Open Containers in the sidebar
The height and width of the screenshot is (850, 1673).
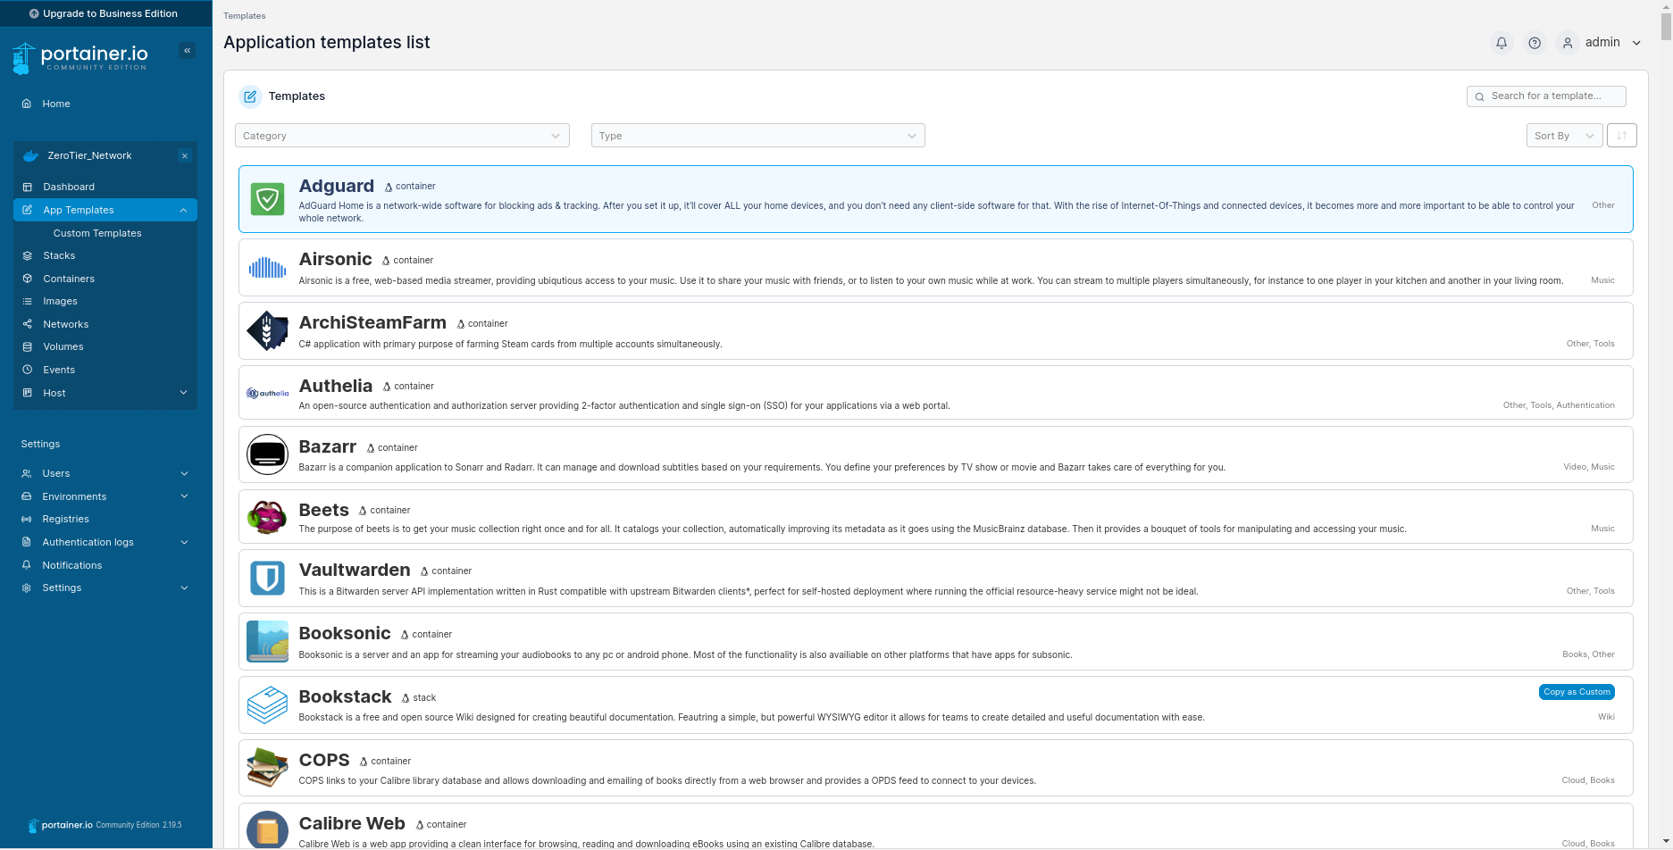[69, 279]
